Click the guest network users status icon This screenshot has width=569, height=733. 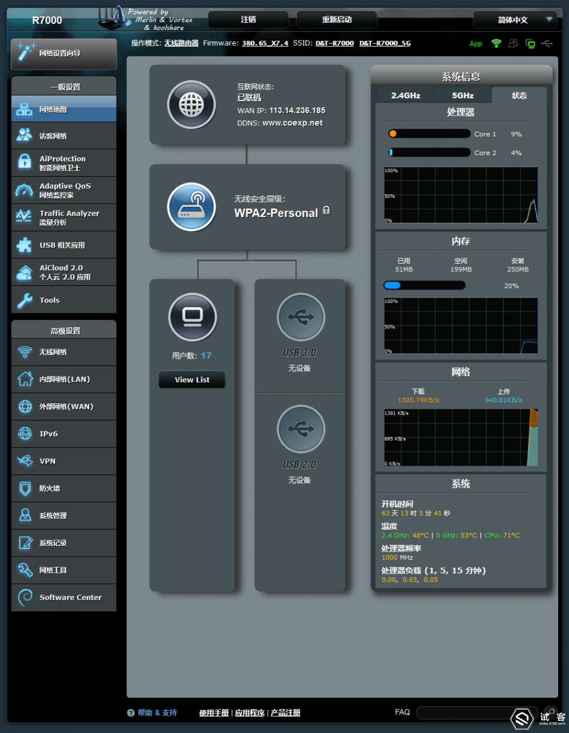(x=513, y=44)
